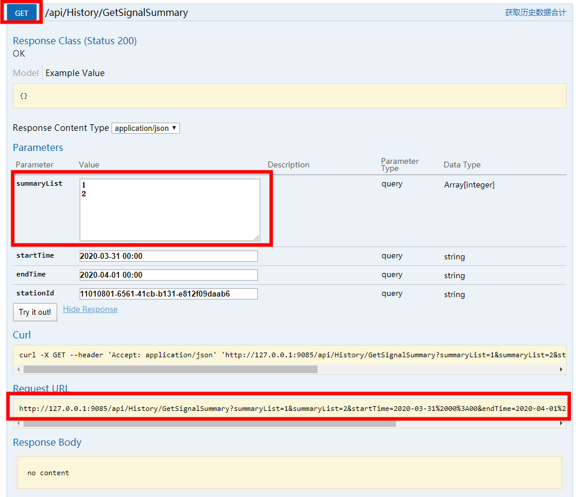Click into the summaryList textarea

170,209
